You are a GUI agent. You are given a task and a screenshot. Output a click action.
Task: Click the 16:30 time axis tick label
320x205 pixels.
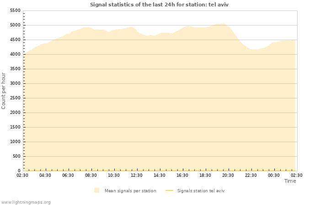182,175
